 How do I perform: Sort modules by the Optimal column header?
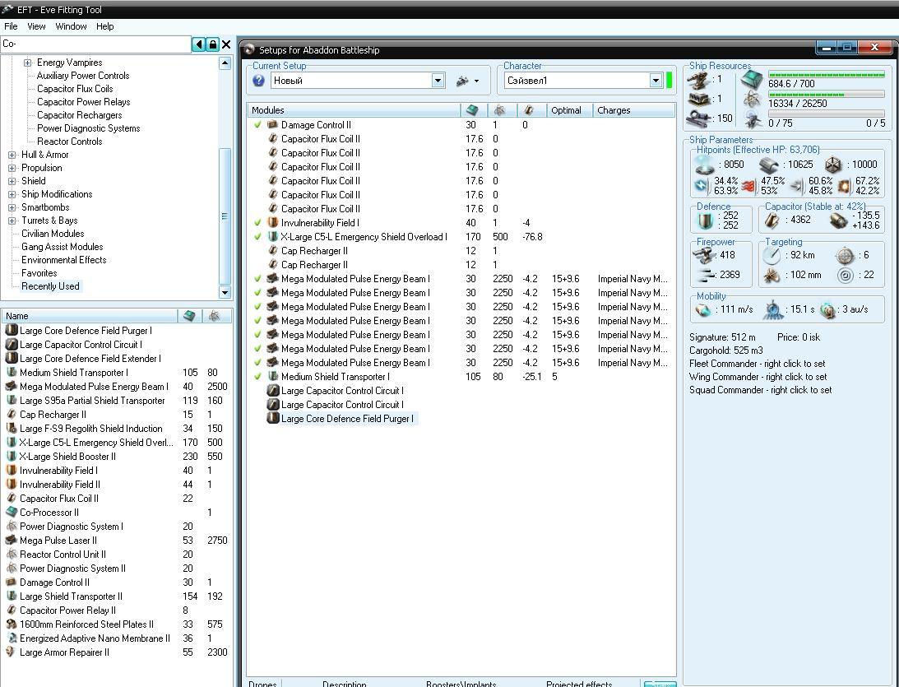[x=569, y=110]
